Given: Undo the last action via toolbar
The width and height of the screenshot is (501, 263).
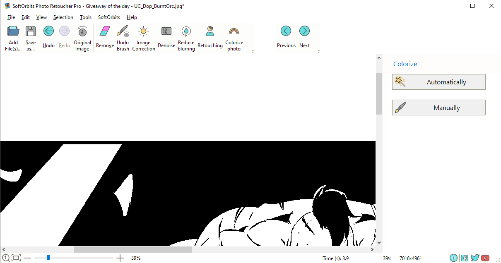Looking at the screenshot, I should pos(48,31).
